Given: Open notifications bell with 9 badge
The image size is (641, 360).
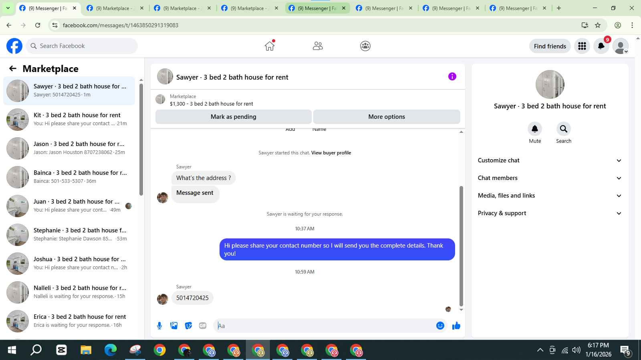Looking at the screenshot, I should [x=601, y=46].
